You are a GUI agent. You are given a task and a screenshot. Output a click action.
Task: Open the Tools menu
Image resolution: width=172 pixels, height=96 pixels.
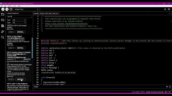coord(15,6)
